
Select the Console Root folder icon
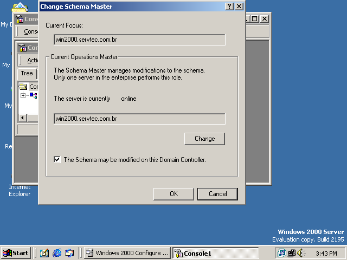pos(23,87)
